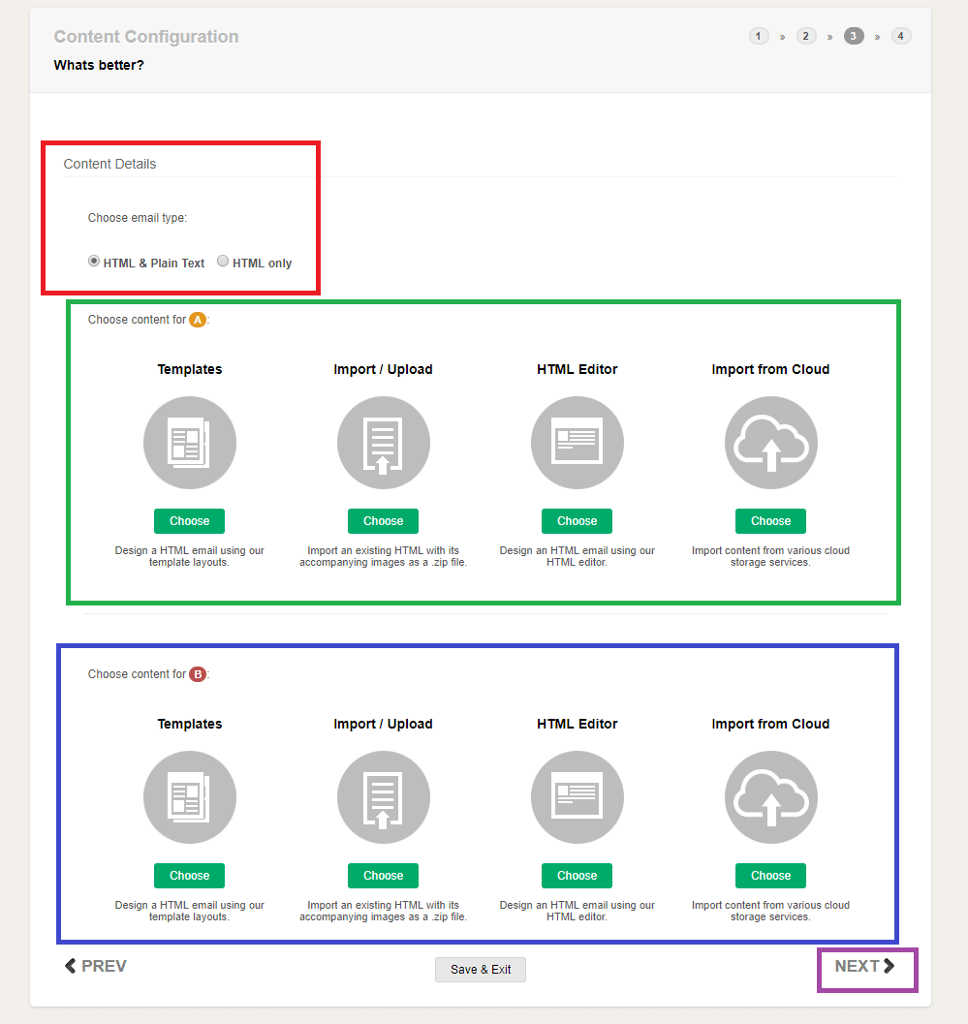Click the Import / Upload icon for content B

click(x=384, y=797)
